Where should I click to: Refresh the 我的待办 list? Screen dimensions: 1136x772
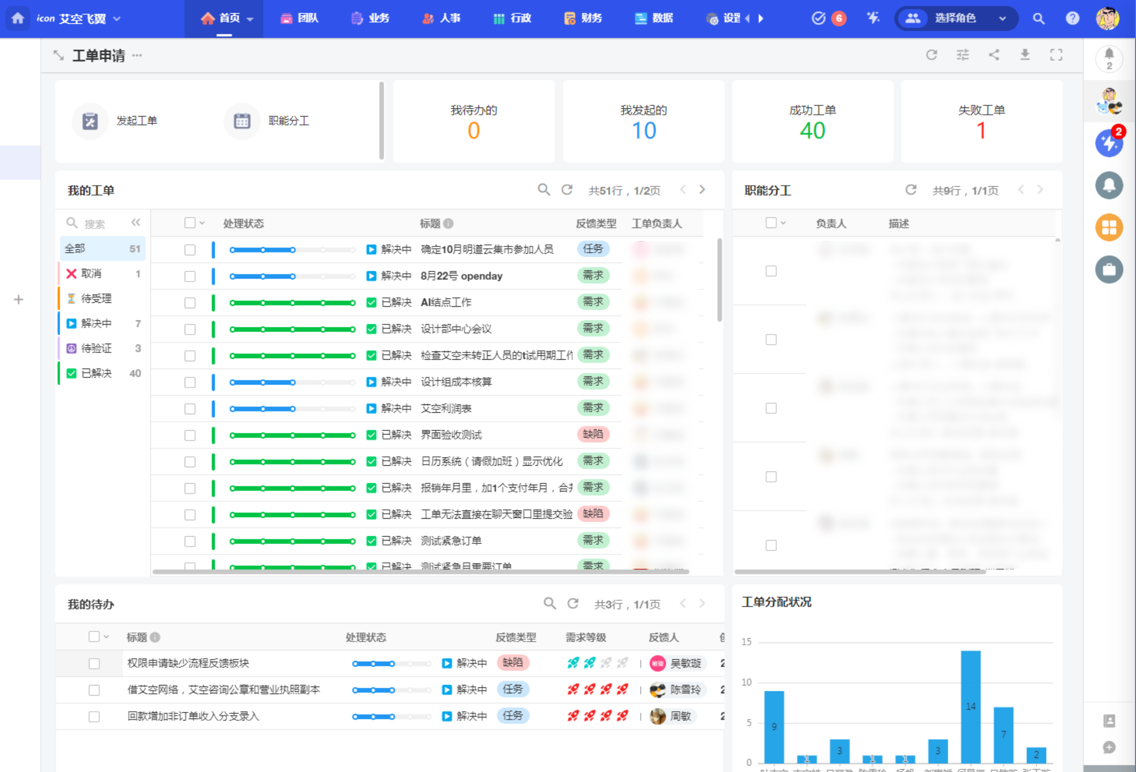click(x=573, y=603)
